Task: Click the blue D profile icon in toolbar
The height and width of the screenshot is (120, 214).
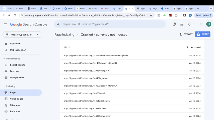Action: 190,15
